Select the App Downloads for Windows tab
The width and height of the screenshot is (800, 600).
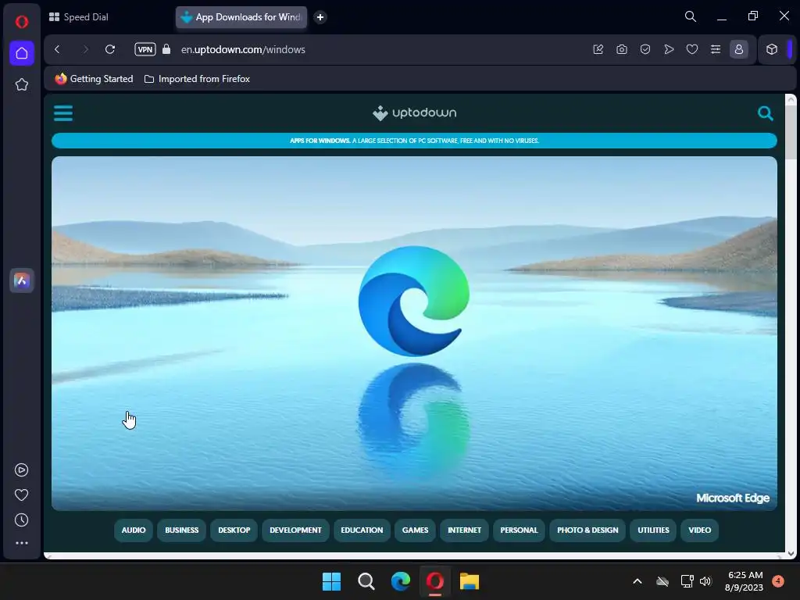[241, 17]
